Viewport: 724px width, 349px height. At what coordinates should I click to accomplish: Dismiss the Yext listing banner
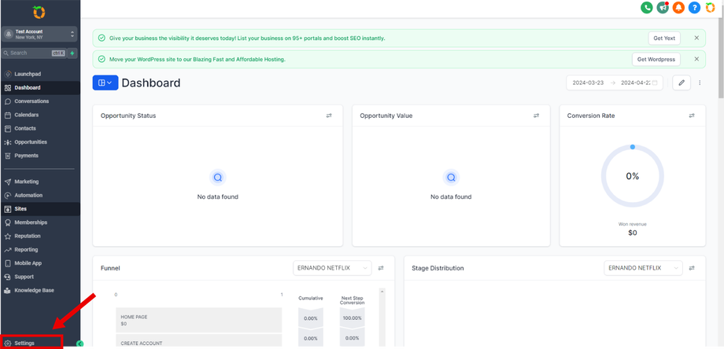coord(696,38)
